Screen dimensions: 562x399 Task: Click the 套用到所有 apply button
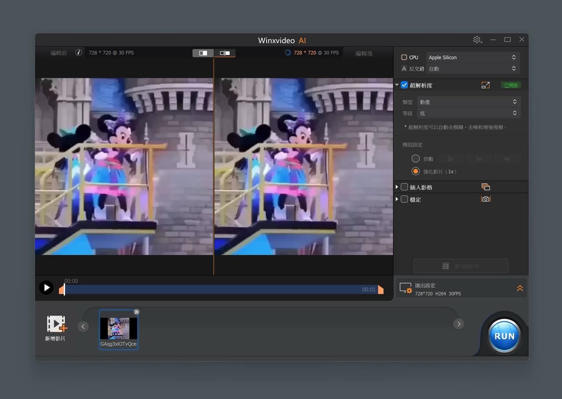pyautogui.click(x=461, y=266)
